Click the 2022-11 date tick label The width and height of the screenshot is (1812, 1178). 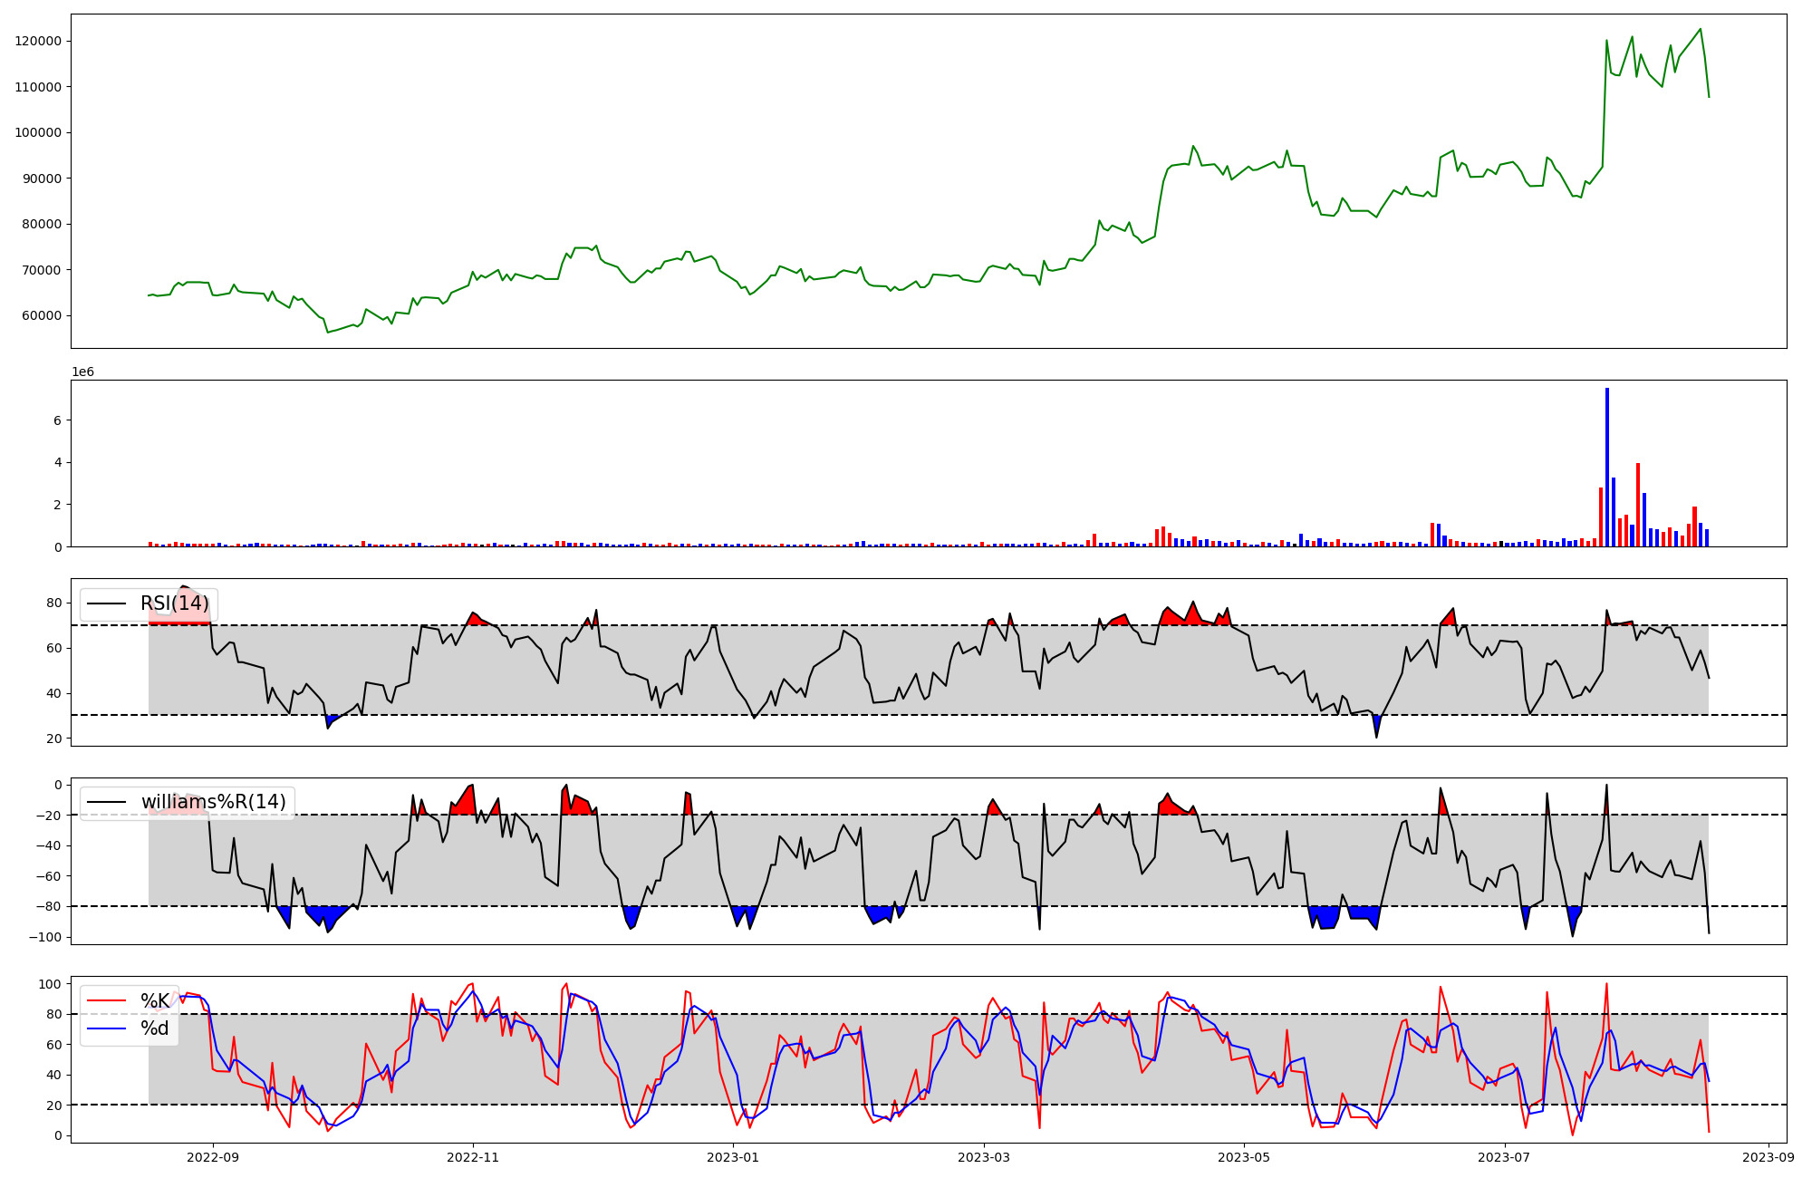[x=473, y=1157]
